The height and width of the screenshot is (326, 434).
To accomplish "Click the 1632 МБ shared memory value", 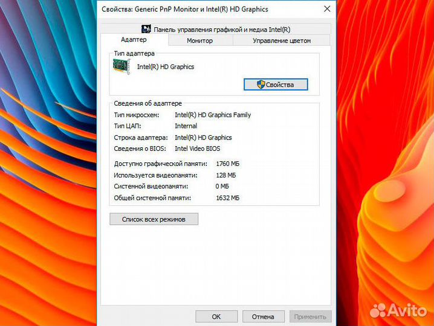I will (x=228, y=198).
